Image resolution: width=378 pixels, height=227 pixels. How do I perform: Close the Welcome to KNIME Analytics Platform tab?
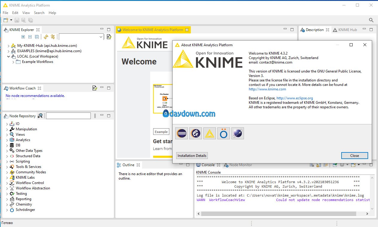(x=187, y=30)
